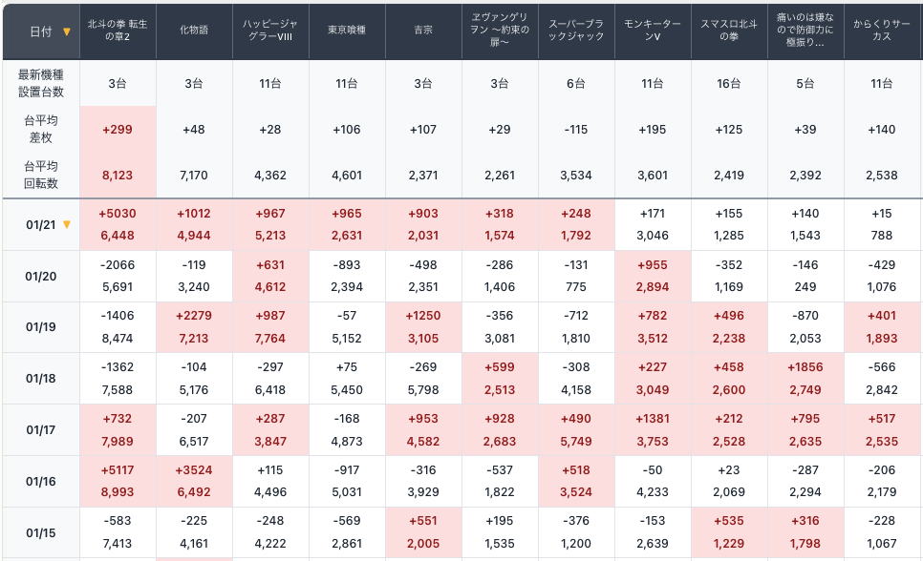Click the +5030 cell for 01/21

click(x=118, y=215)
